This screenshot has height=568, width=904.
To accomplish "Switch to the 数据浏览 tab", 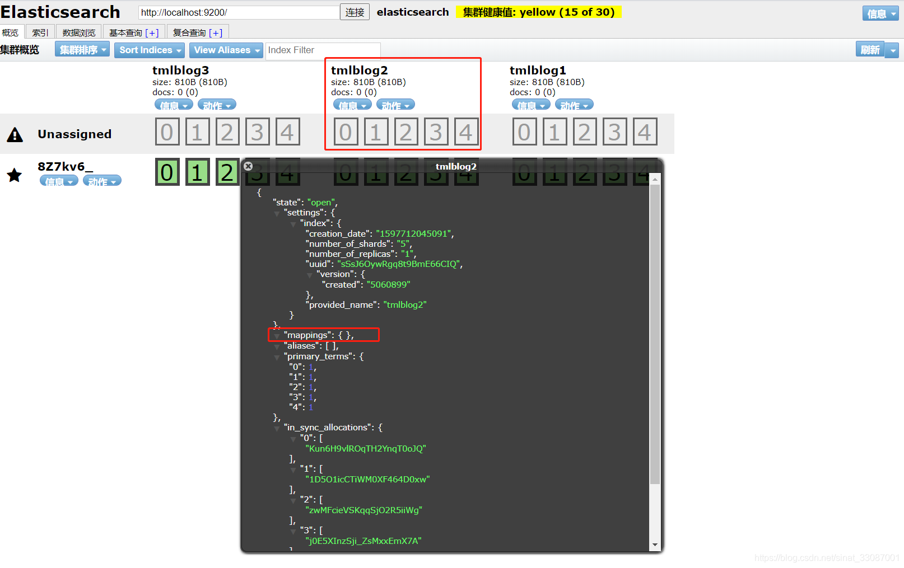I will (79, 32).
